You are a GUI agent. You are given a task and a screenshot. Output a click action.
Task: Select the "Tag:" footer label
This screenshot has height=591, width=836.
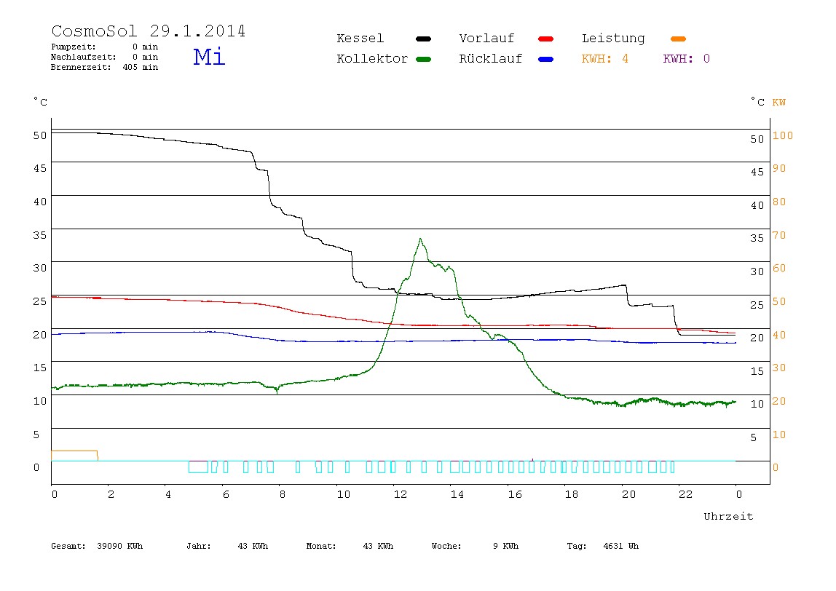click(x=576, y=546)
